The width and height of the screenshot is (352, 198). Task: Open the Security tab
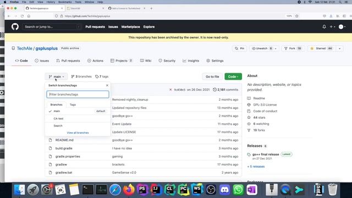[x=167, y=61]
